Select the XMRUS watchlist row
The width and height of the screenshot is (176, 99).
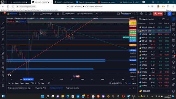[x=154, y=55]
